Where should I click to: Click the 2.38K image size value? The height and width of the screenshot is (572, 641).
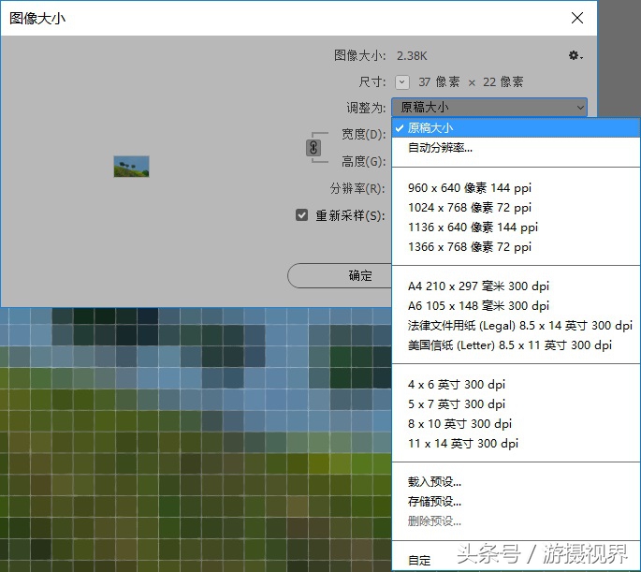pyautogui.click(x=412, y=55)
